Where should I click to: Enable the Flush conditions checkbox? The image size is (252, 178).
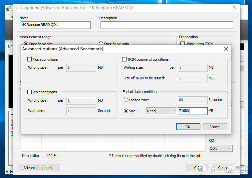click(x=30, y=59)
